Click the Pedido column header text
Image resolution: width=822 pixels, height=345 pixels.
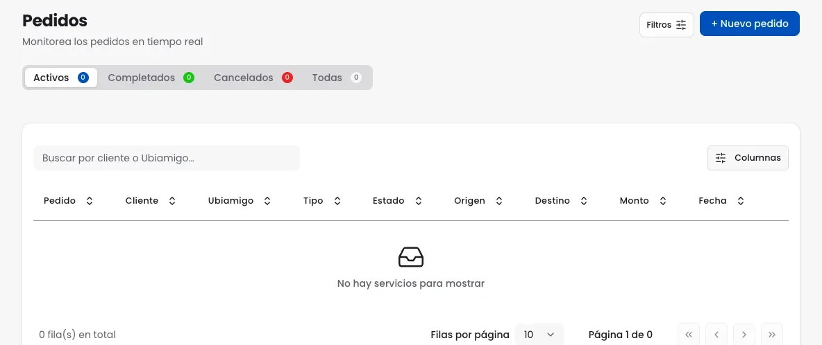click(60, 201)
